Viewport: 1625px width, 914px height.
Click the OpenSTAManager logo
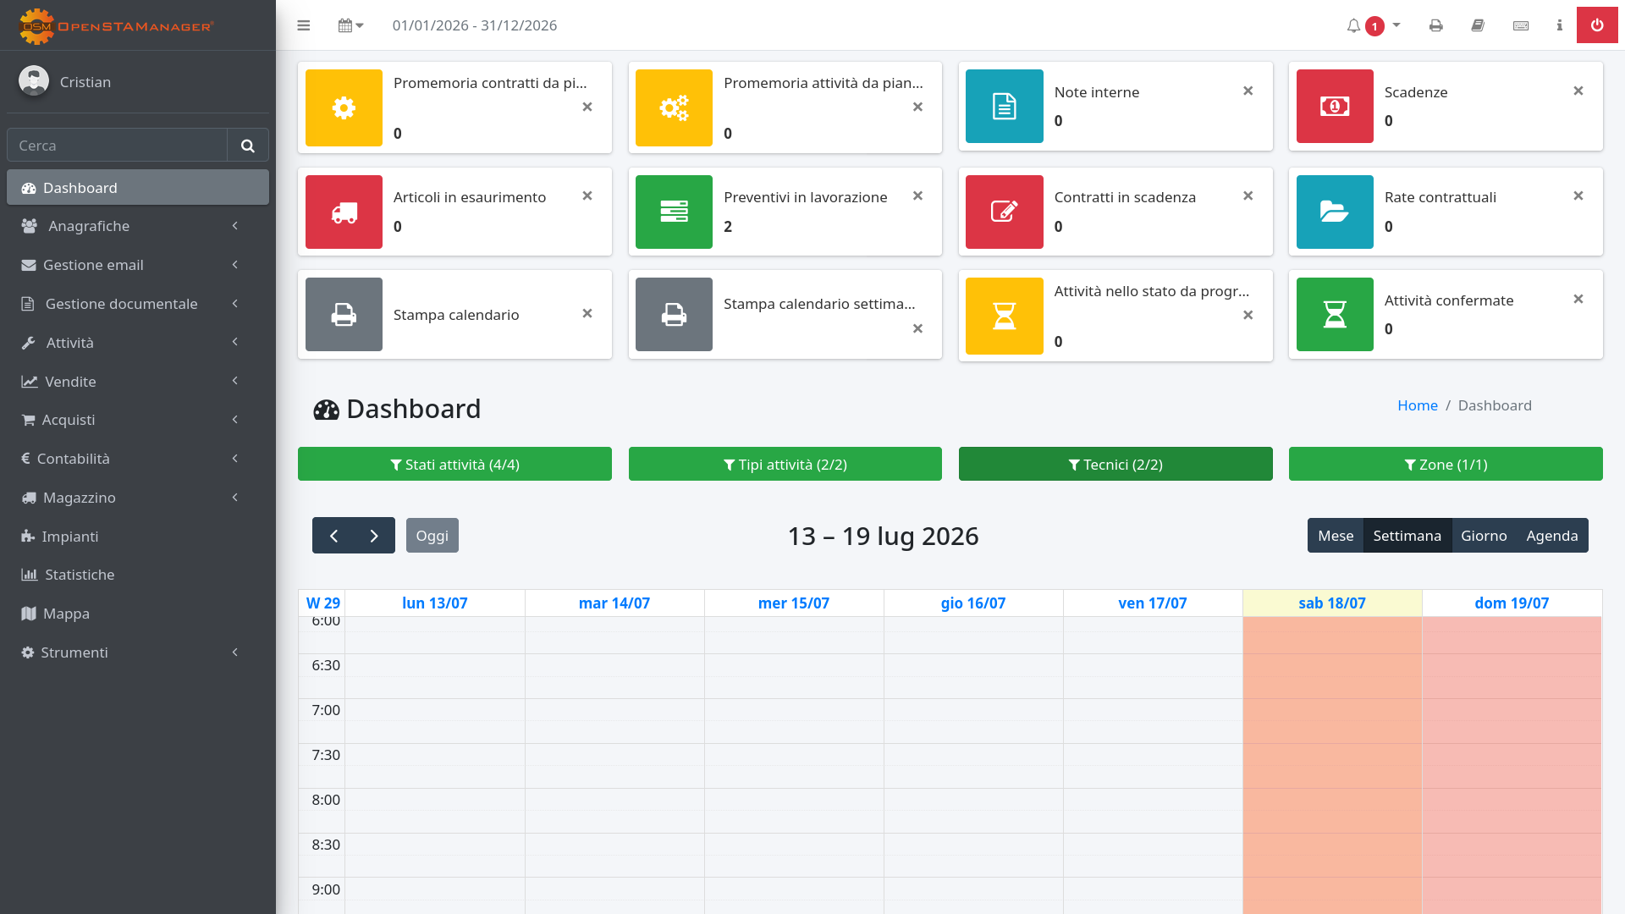pyautogui.click(x=116, y=26)
